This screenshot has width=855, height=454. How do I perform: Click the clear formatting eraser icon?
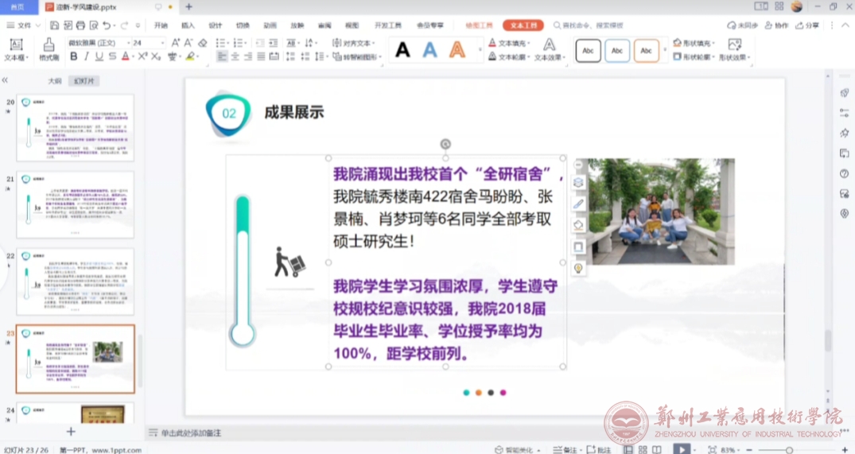(202, 43)
